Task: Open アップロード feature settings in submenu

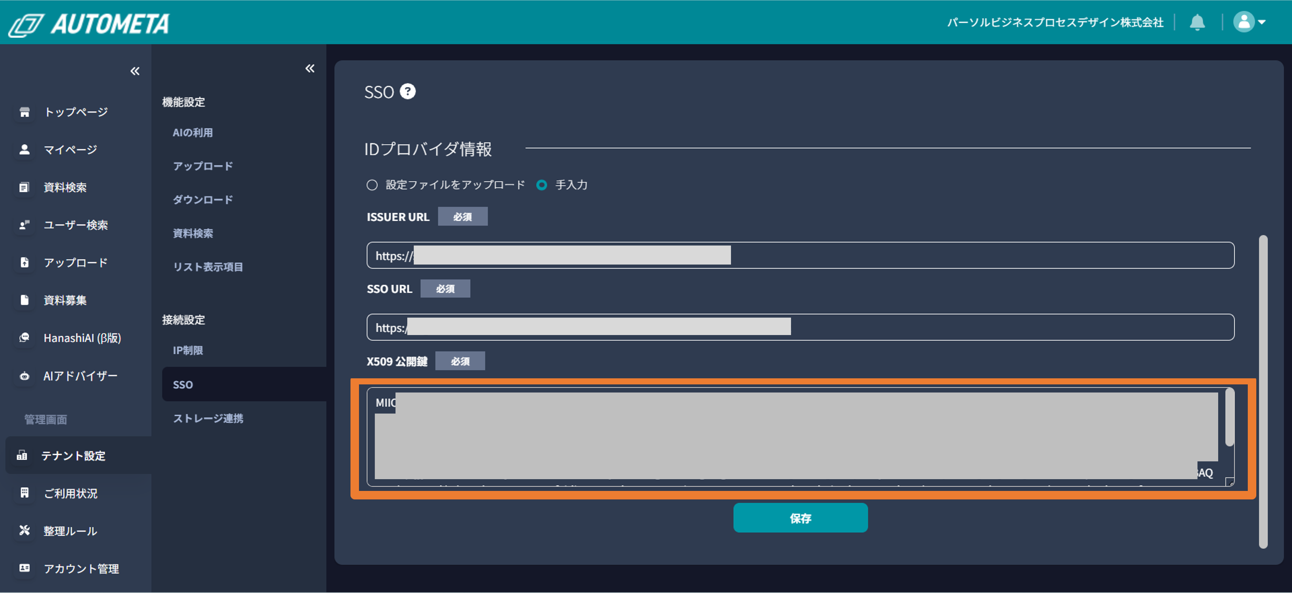Action: click(x=203, y=166)
